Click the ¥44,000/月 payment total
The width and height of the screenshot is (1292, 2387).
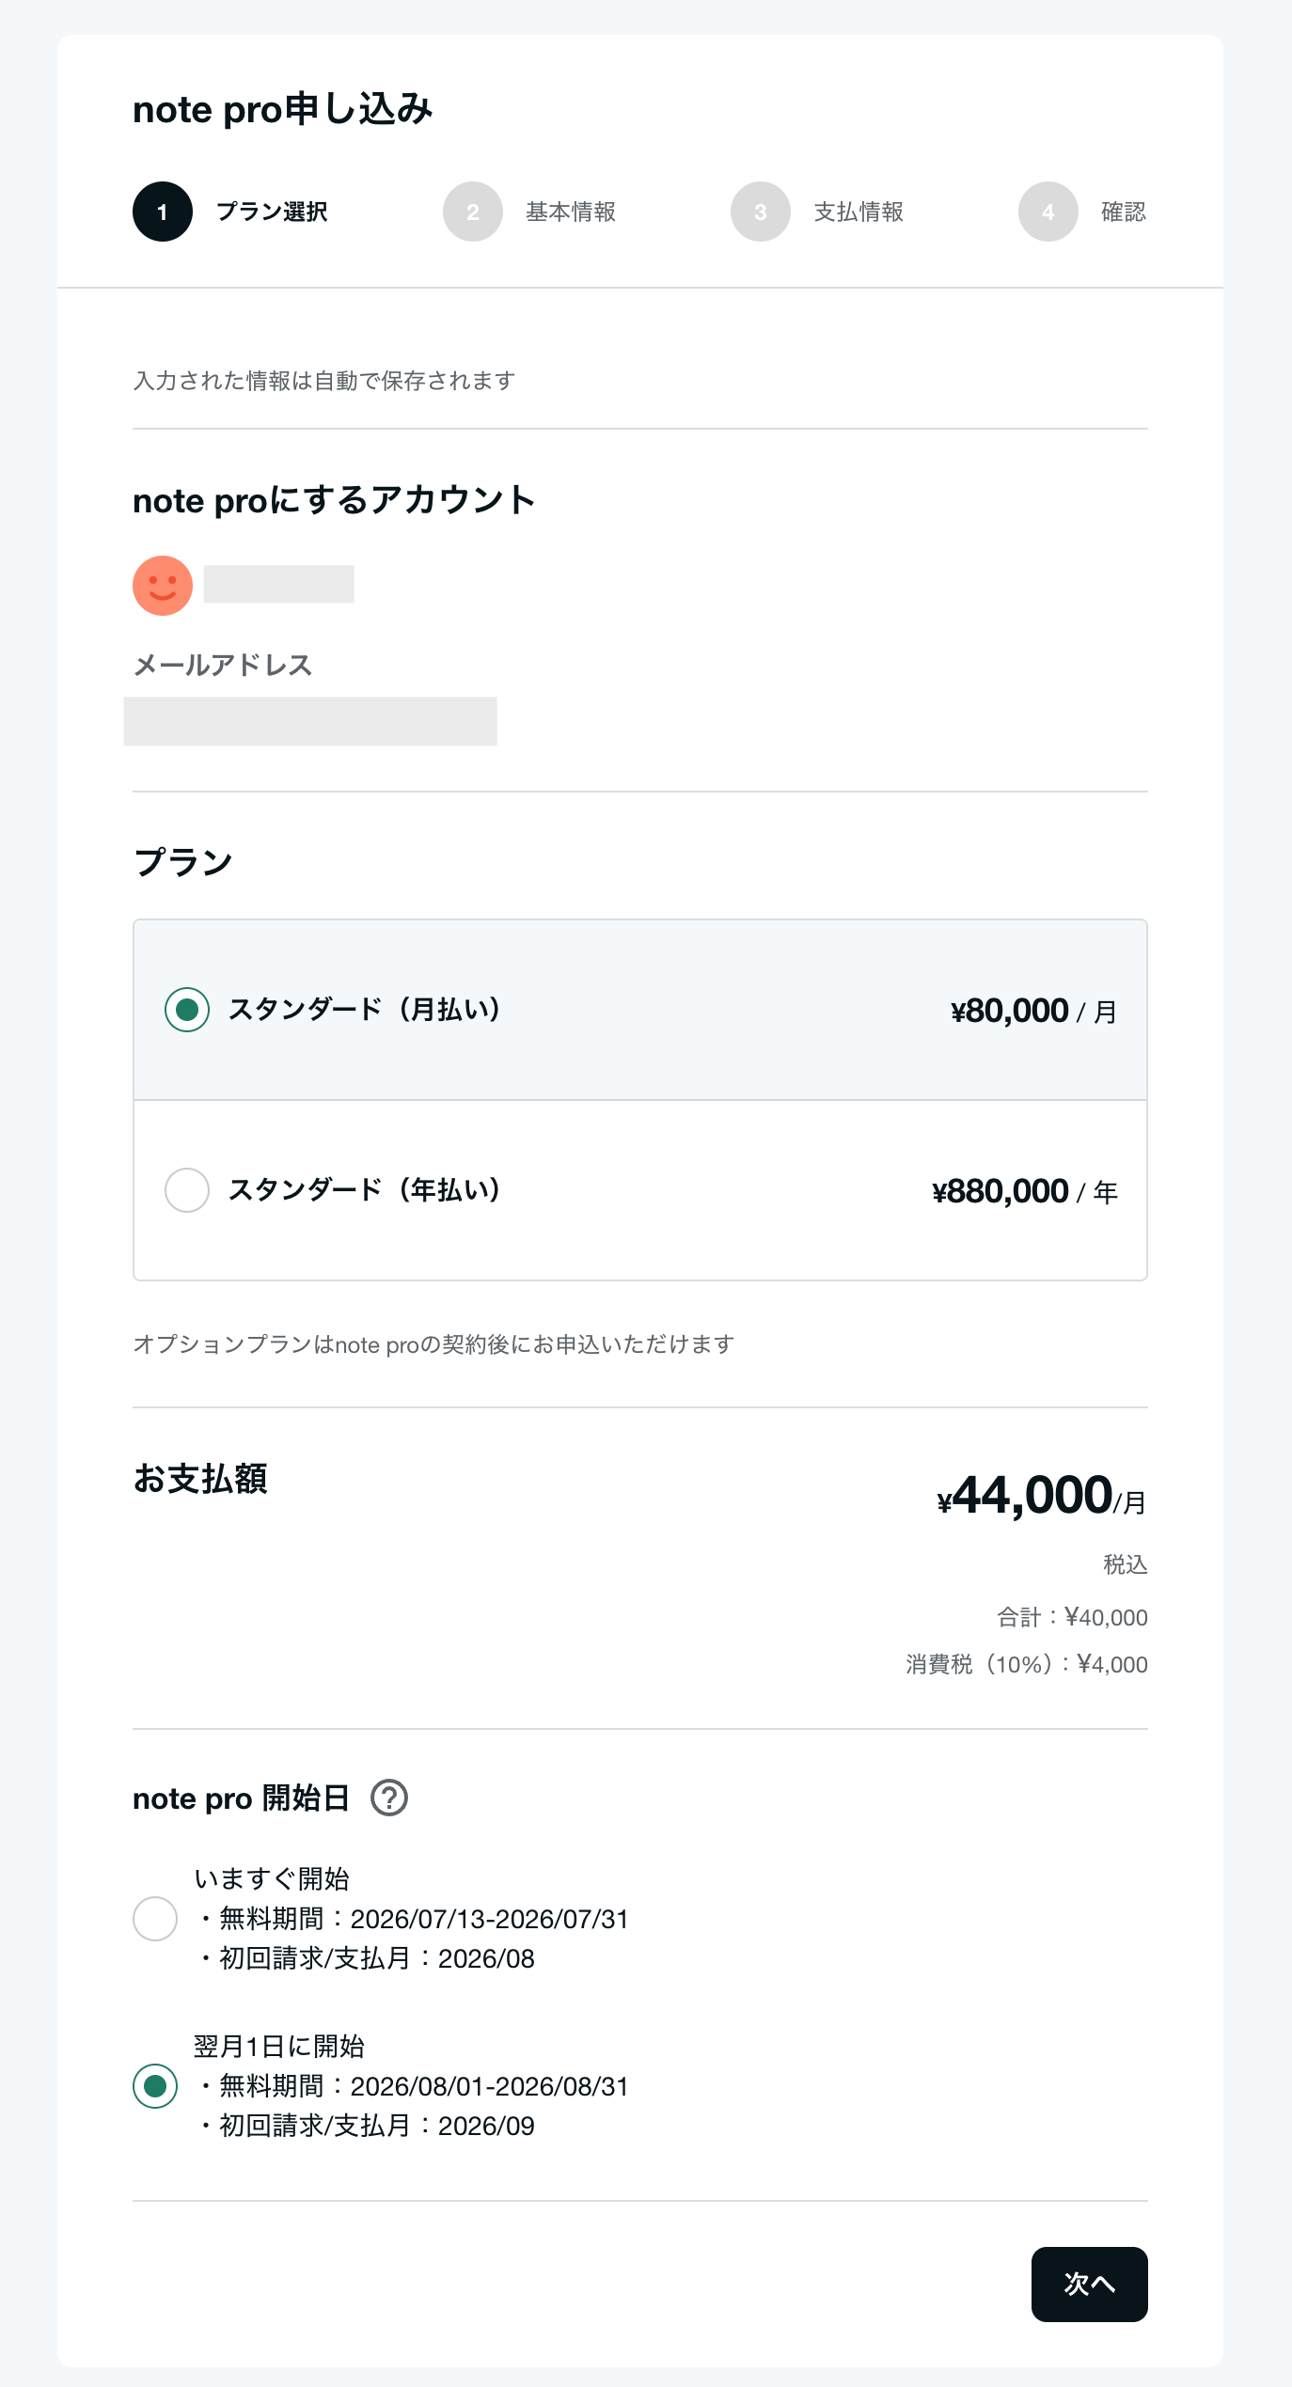pos(1042,1496)
